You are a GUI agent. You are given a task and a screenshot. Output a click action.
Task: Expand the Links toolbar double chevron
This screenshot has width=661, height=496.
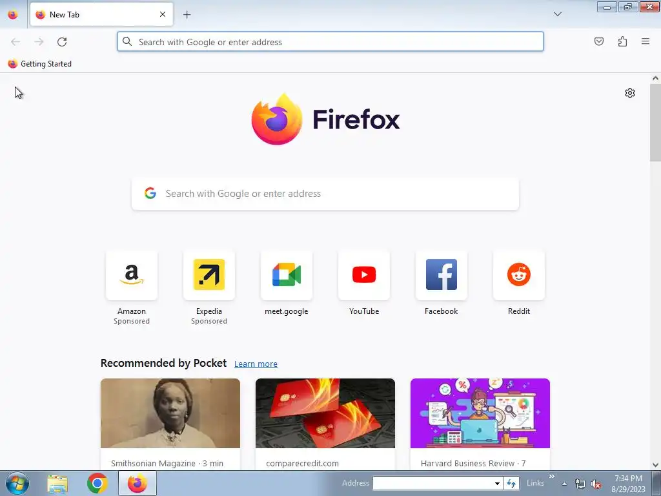coord(551,477)
